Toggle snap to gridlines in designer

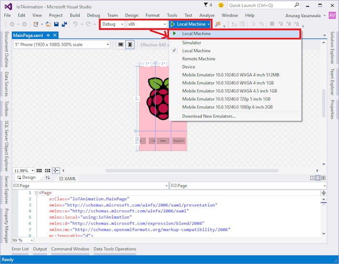[47, 171]
